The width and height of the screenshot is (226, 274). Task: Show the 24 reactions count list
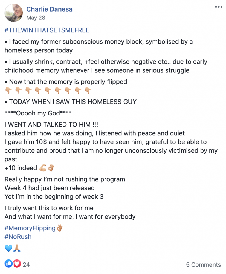[x=26, y=265]
